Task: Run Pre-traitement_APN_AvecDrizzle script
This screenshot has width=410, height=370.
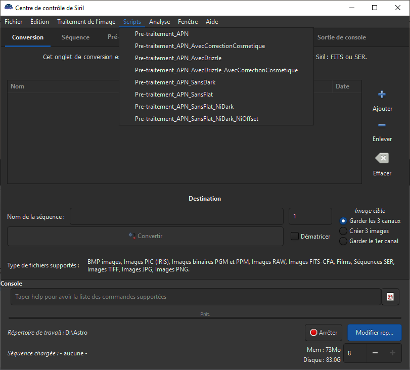Action: [216, 58]
